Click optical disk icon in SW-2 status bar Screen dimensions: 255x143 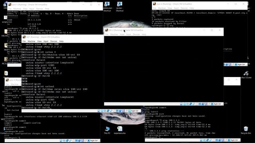(184, 104)
